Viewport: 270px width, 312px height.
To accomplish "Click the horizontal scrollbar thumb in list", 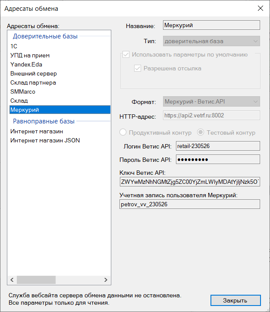I will 36,280.
